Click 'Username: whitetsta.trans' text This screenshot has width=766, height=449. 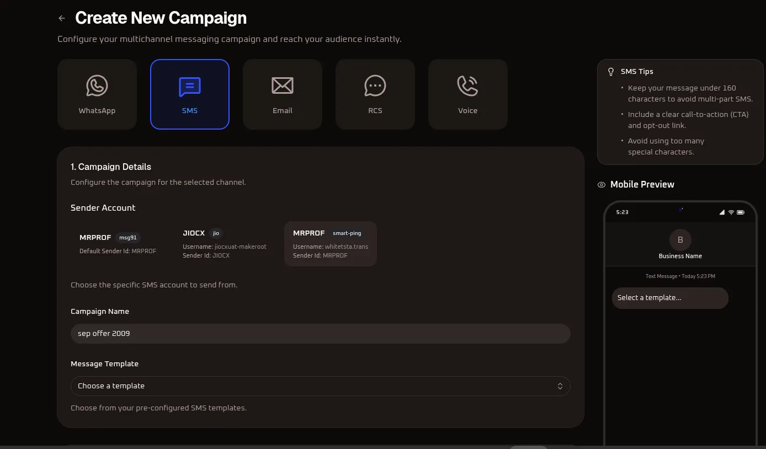(x=331, y=247)
